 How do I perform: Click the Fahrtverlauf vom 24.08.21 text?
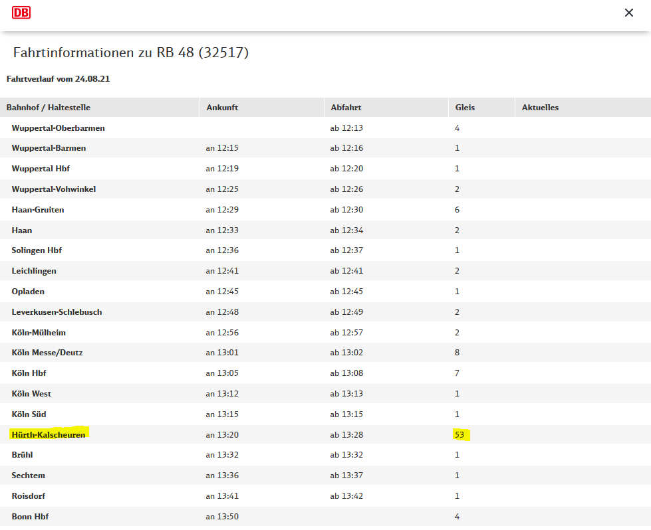tap(58, 79)
